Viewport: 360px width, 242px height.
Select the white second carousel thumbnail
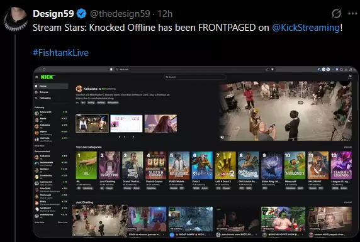coord(127,124)
